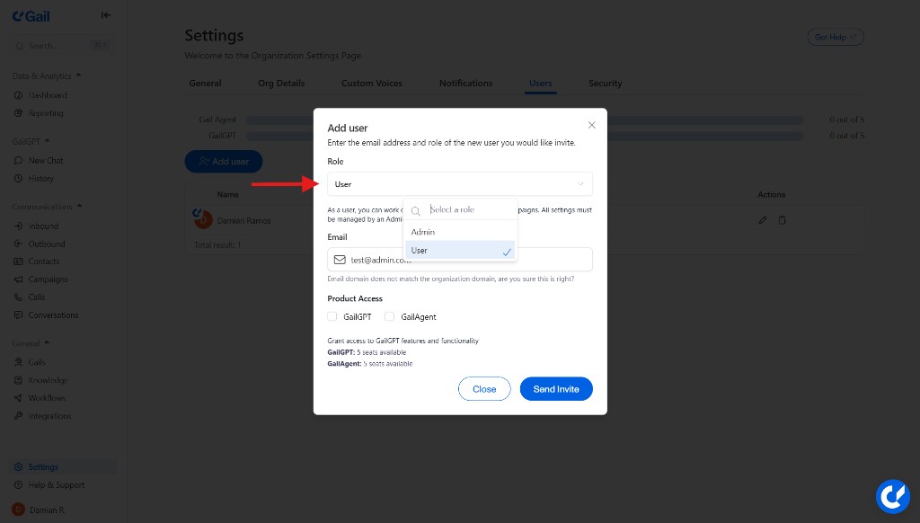The image size is (920, 523).
Task: Open Knowledge in the sidebar
Action: coord(48,380)
